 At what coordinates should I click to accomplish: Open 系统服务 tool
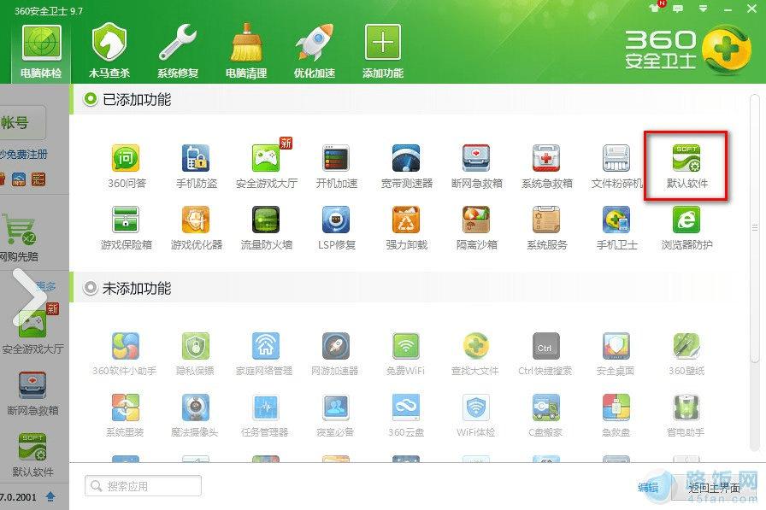pos(546,228)
